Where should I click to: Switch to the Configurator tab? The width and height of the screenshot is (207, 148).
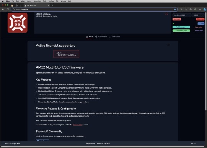click(101, 36)
